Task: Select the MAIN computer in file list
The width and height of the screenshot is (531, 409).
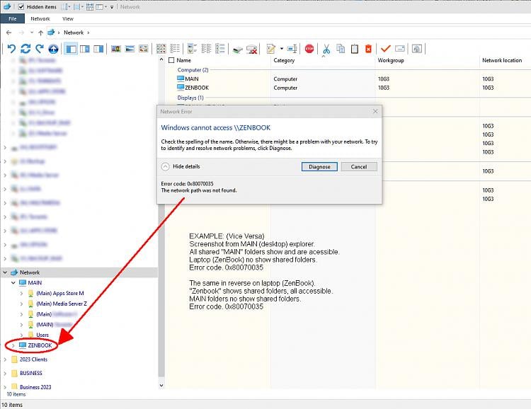Action: click(191, 79)
